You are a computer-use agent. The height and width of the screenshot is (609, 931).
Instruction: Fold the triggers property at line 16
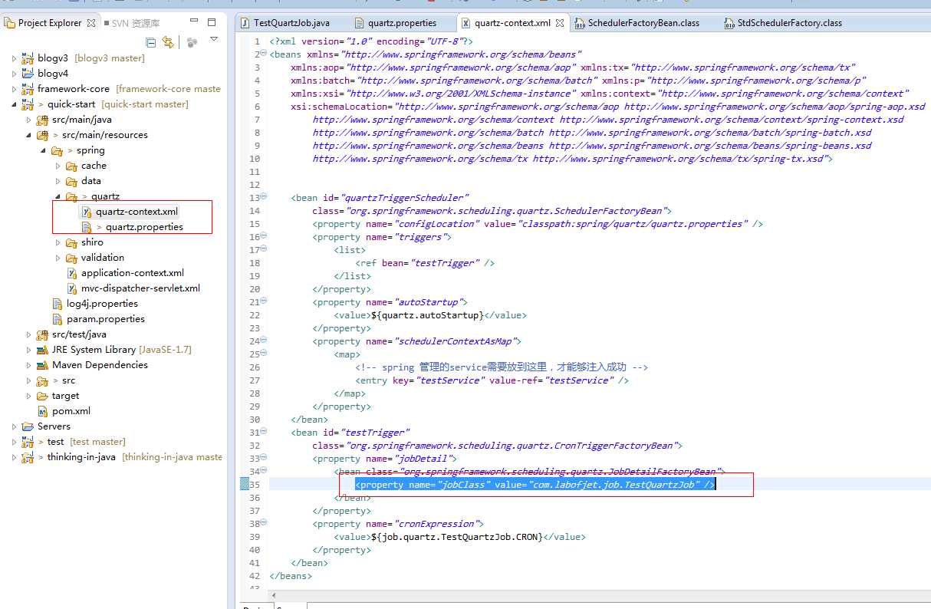click(264, 236)
